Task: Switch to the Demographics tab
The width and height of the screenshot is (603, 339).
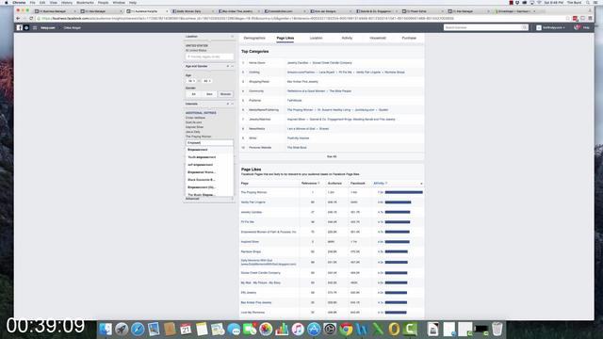Action: coord(254,38)
